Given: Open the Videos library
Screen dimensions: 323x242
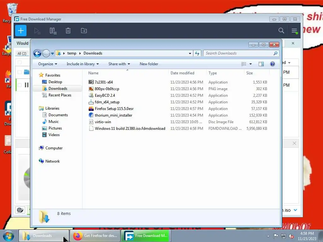Looking at the screenshot, I should 54,135.
